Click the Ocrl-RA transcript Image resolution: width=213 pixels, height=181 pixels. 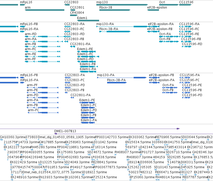tap(169, 37)
